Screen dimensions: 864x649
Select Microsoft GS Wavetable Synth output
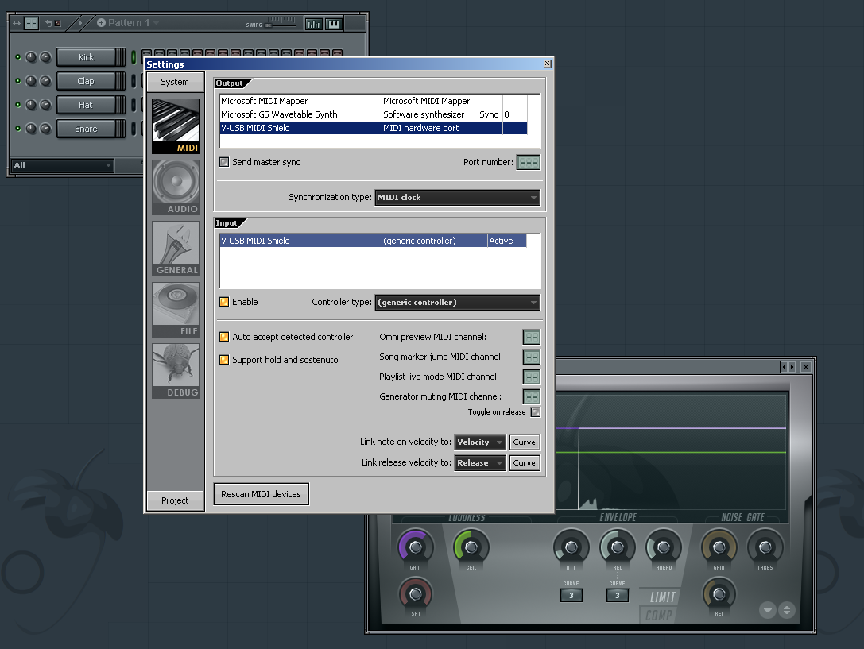pos(300,114)
